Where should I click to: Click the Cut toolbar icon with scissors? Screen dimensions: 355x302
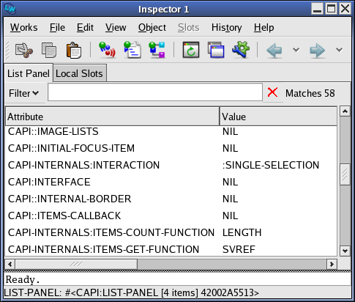pyautogui.click(x=24, y=50)
